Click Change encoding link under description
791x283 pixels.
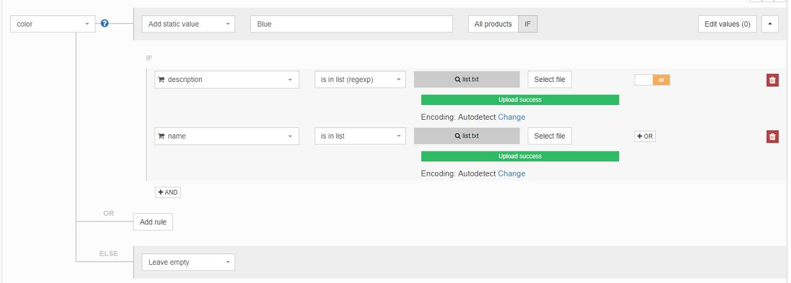511,117
